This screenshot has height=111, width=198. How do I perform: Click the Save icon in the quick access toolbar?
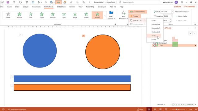click(8, 2)
